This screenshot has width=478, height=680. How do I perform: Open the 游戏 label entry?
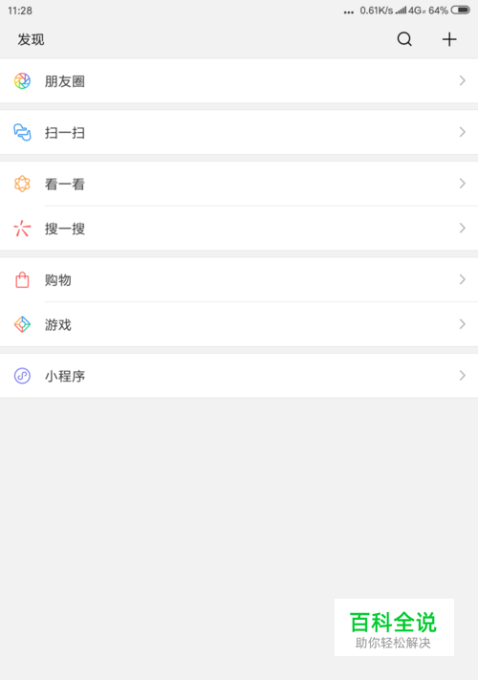[58, 324]
